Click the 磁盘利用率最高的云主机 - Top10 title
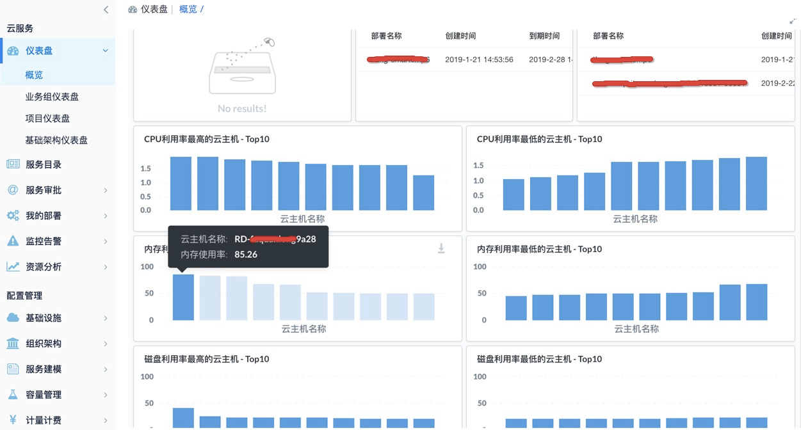This screenshot has height=430, width=801. click(x=207, y=359)
